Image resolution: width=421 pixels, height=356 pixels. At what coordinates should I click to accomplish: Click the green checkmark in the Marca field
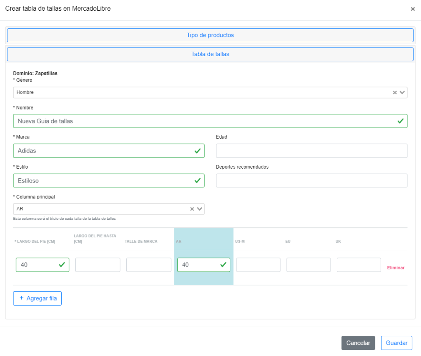[x=198, y=151]
